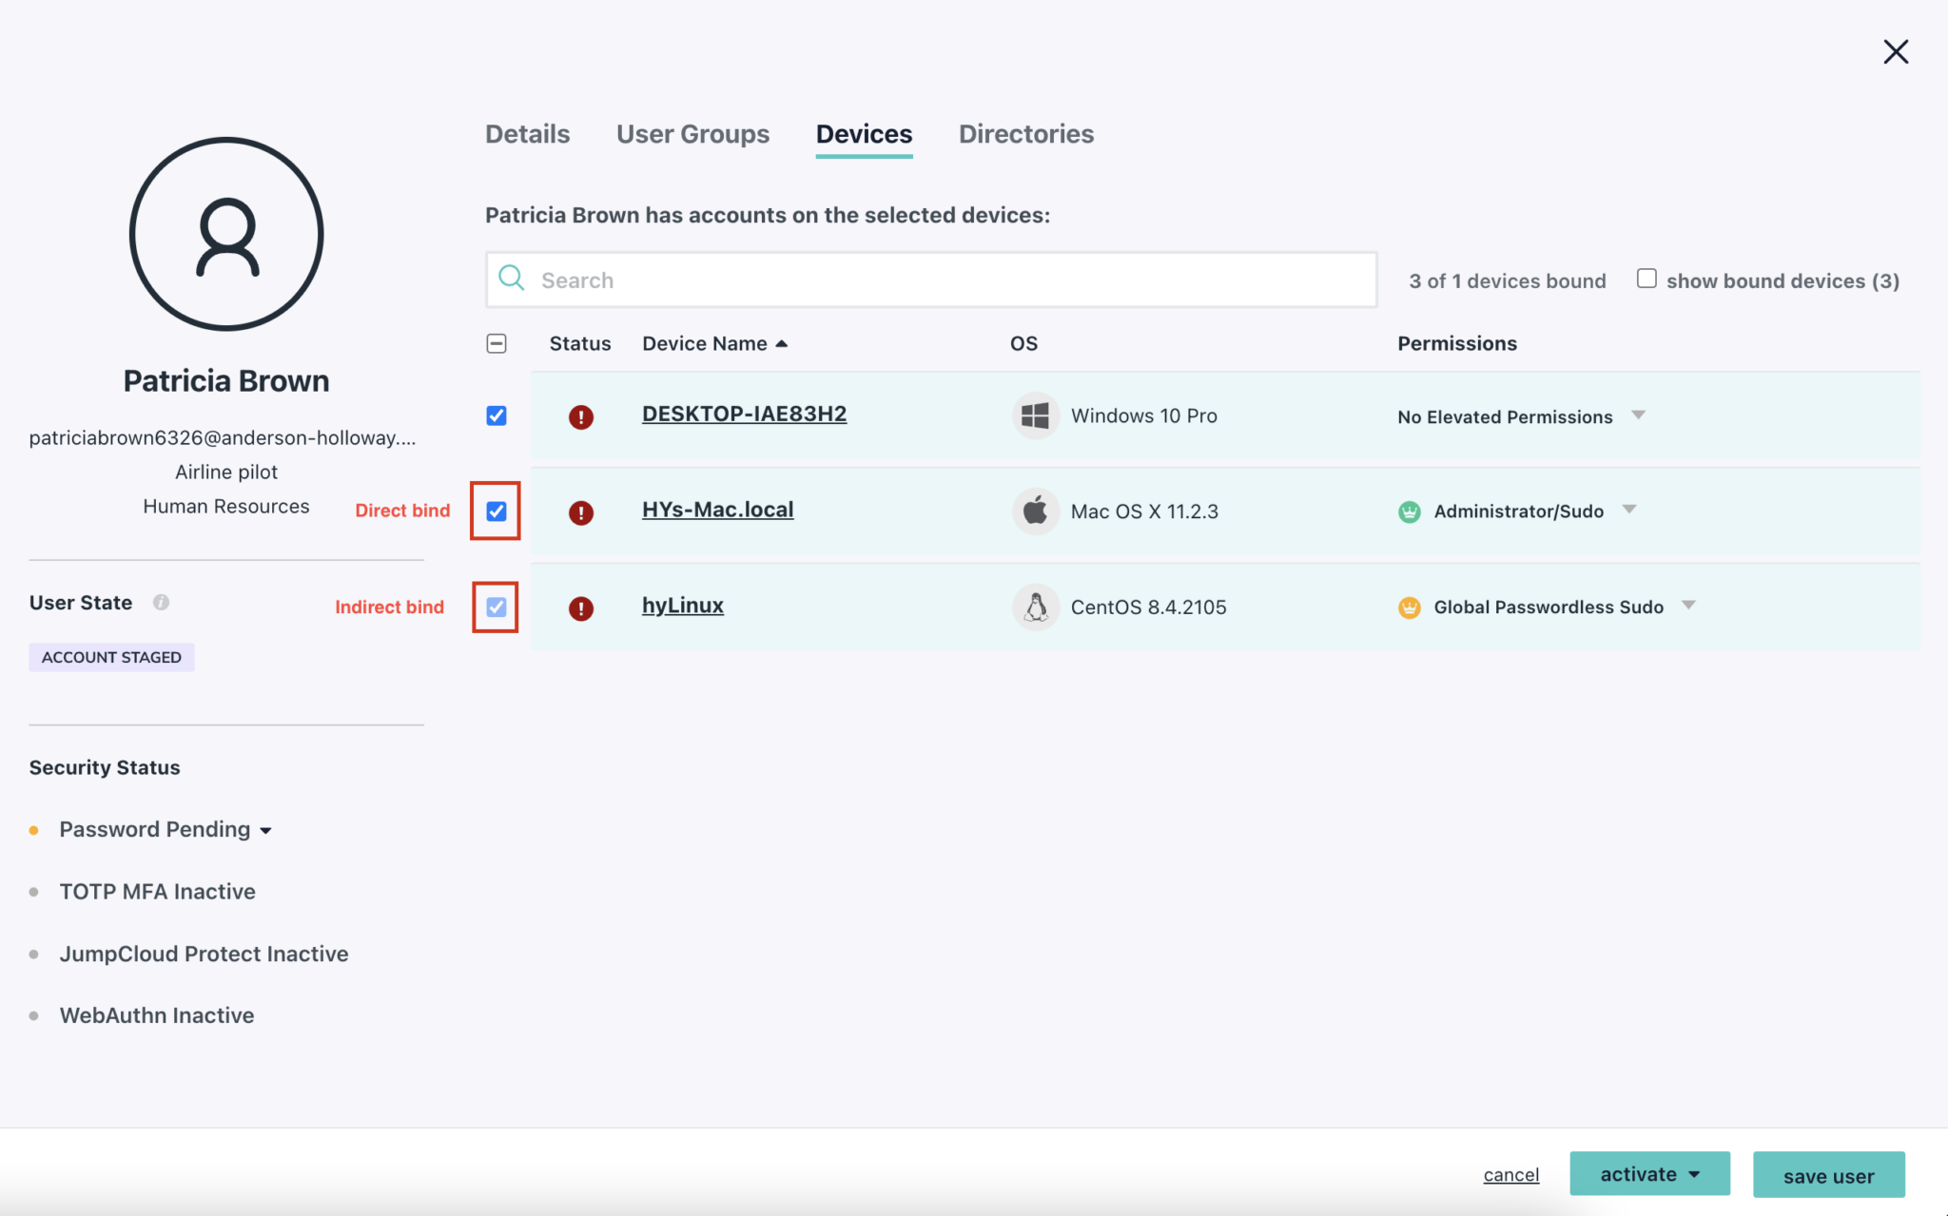Switch to the User Groups tab
The image size is (1948, 1216).
point(692,134)
